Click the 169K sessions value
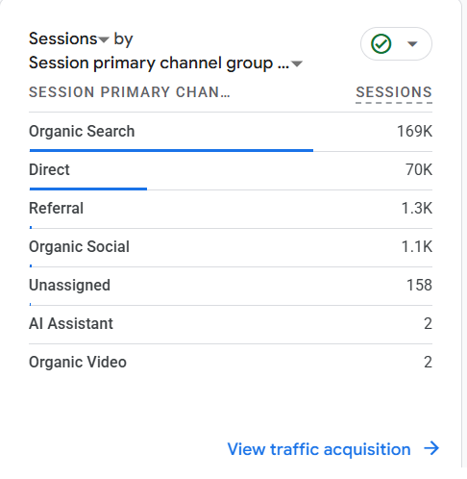 coord(415,131)
